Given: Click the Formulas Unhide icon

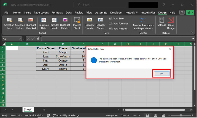Looking at the screenshot, I should pyautogui.click(x=54, y=21).
